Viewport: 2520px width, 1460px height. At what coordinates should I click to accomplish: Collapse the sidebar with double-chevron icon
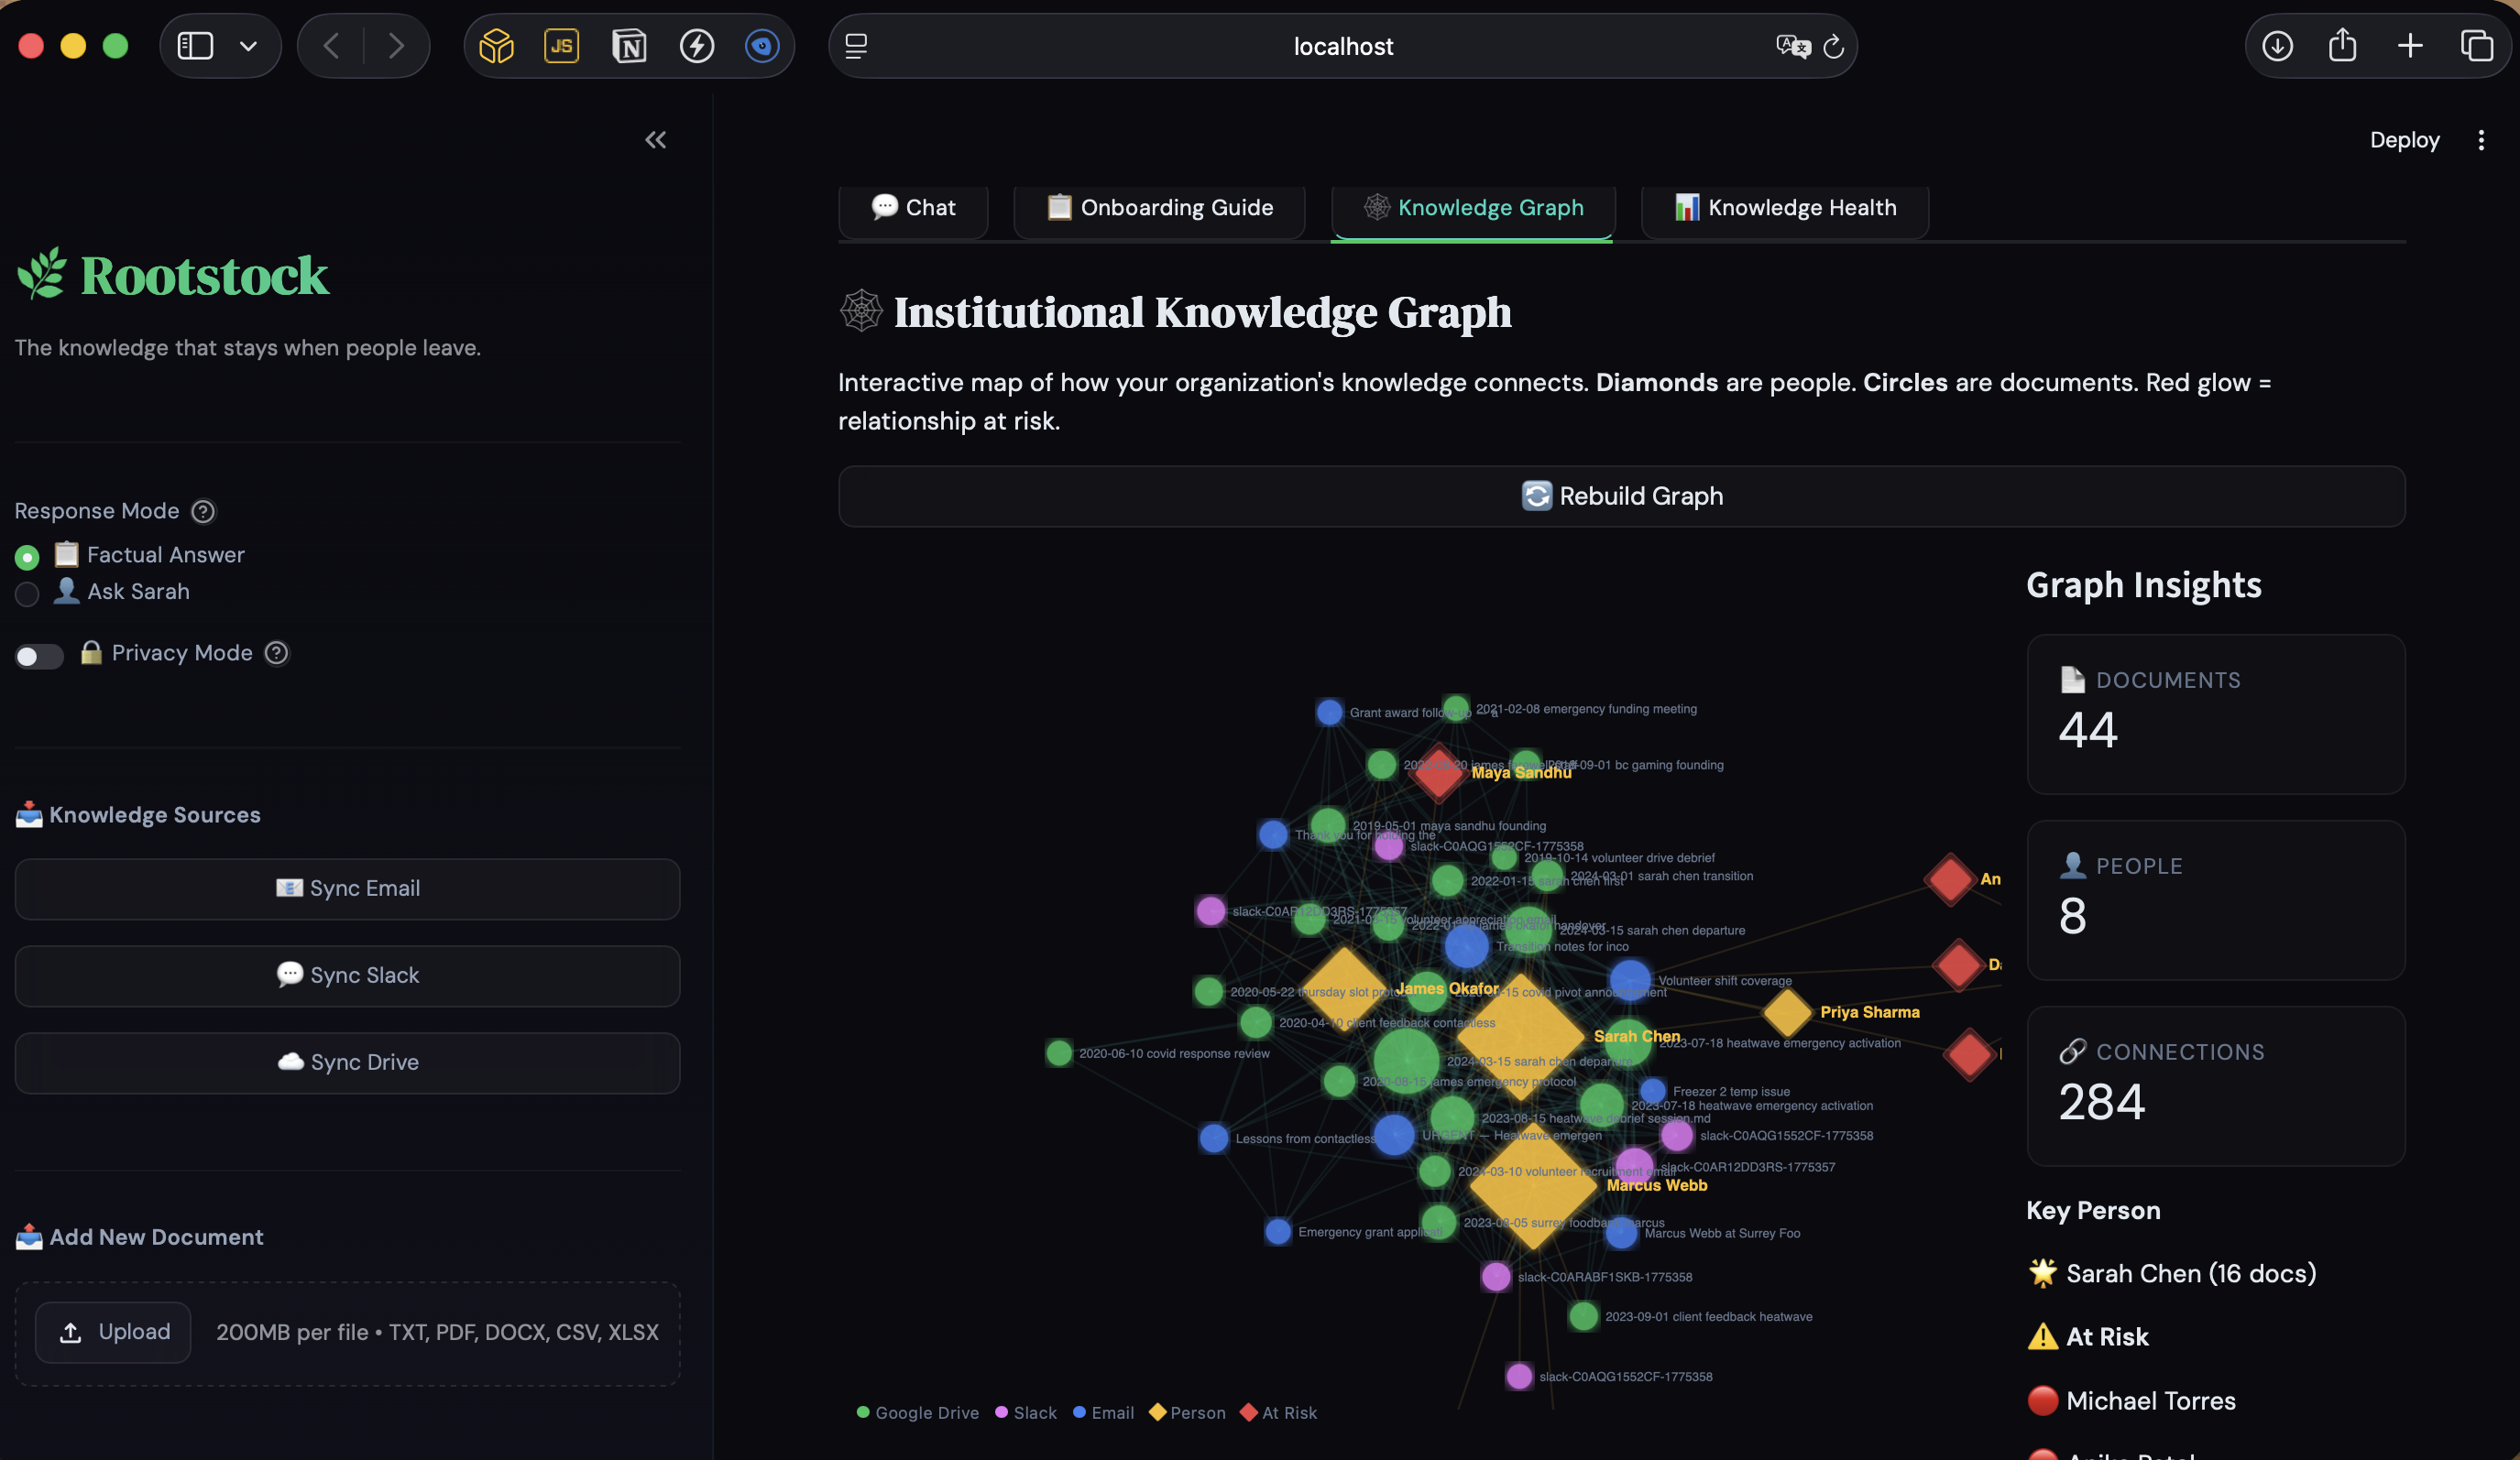(x=655, y=140)
